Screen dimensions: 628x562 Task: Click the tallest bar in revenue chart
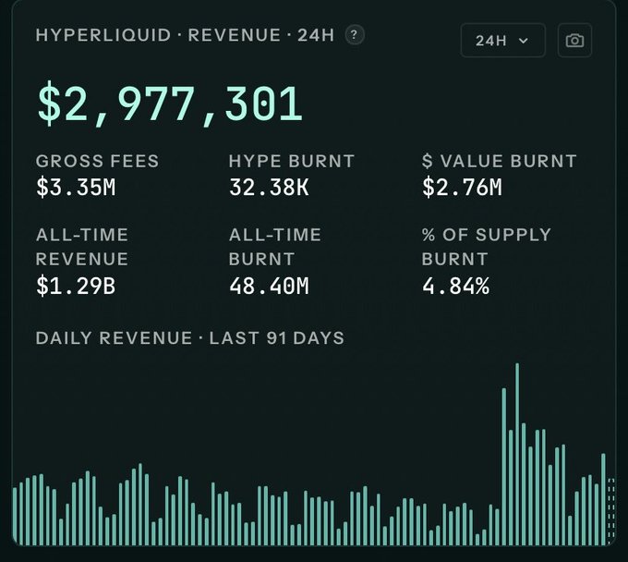point(517,454)
